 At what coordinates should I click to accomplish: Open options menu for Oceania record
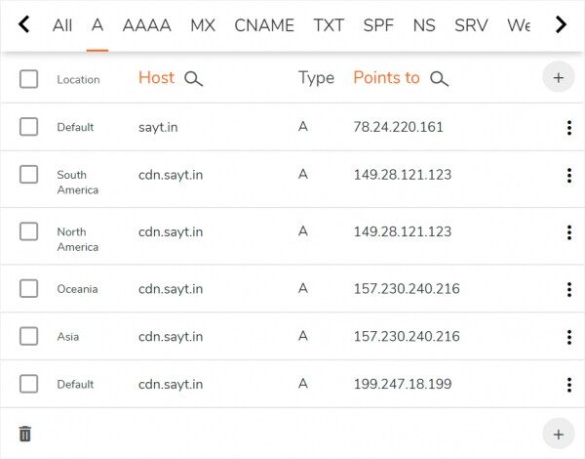point(568,289)
